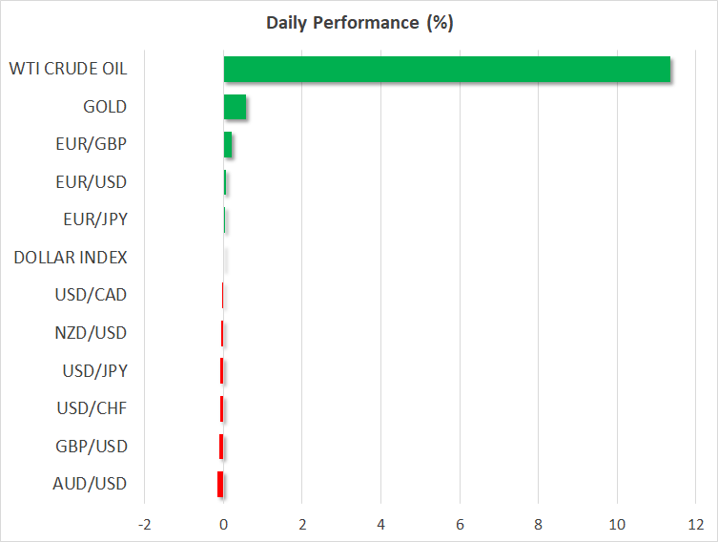Click the GBP/USD category label
The image size is (718, 542).
[92, 446]
